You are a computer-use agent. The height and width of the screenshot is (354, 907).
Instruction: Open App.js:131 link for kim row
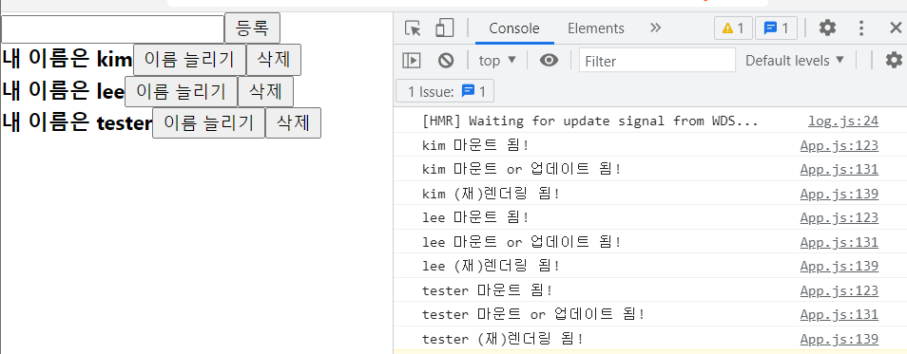pyautogui.click(x=839, y=169)
